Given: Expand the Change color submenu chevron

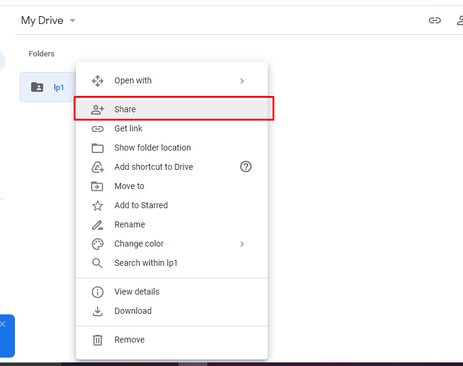Looking at the screenshot, I should pos(242,244).
